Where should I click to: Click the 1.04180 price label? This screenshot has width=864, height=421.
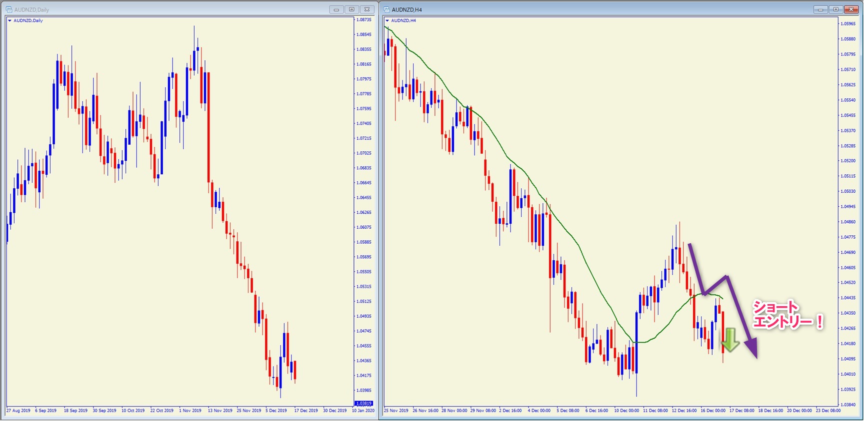pos(848,344)
